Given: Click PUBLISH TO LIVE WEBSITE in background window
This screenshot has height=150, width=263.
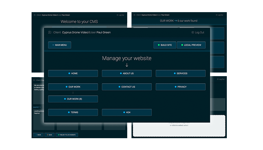Looking at the screenshot, I should coord(67,135).
